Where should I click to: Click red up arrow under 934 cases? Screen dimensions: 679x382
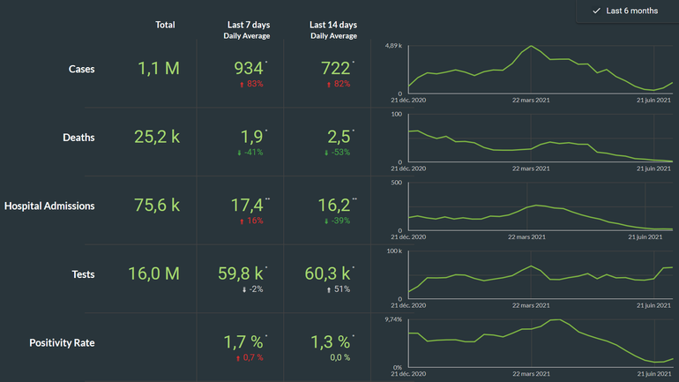(x=242, y=84)
